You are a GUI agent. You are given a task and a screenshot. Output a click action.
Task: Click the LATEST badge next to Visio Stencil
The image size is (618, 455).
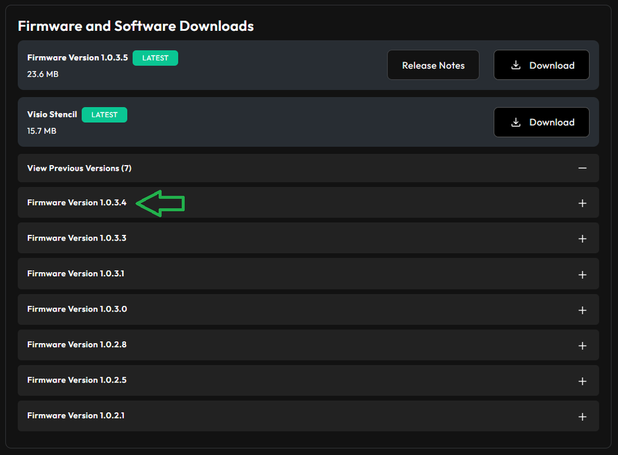(104, 115)
